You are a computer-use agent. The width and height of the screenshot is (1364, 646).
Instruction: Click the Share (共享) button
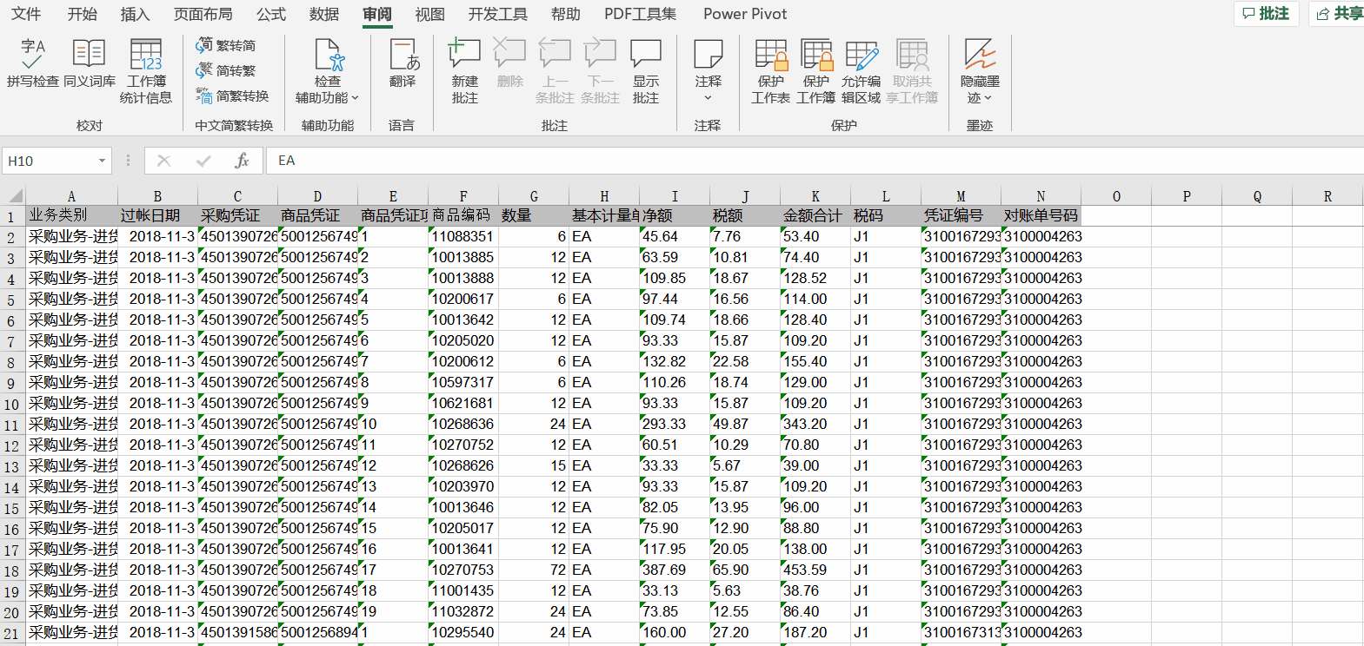click(1339, 13)
